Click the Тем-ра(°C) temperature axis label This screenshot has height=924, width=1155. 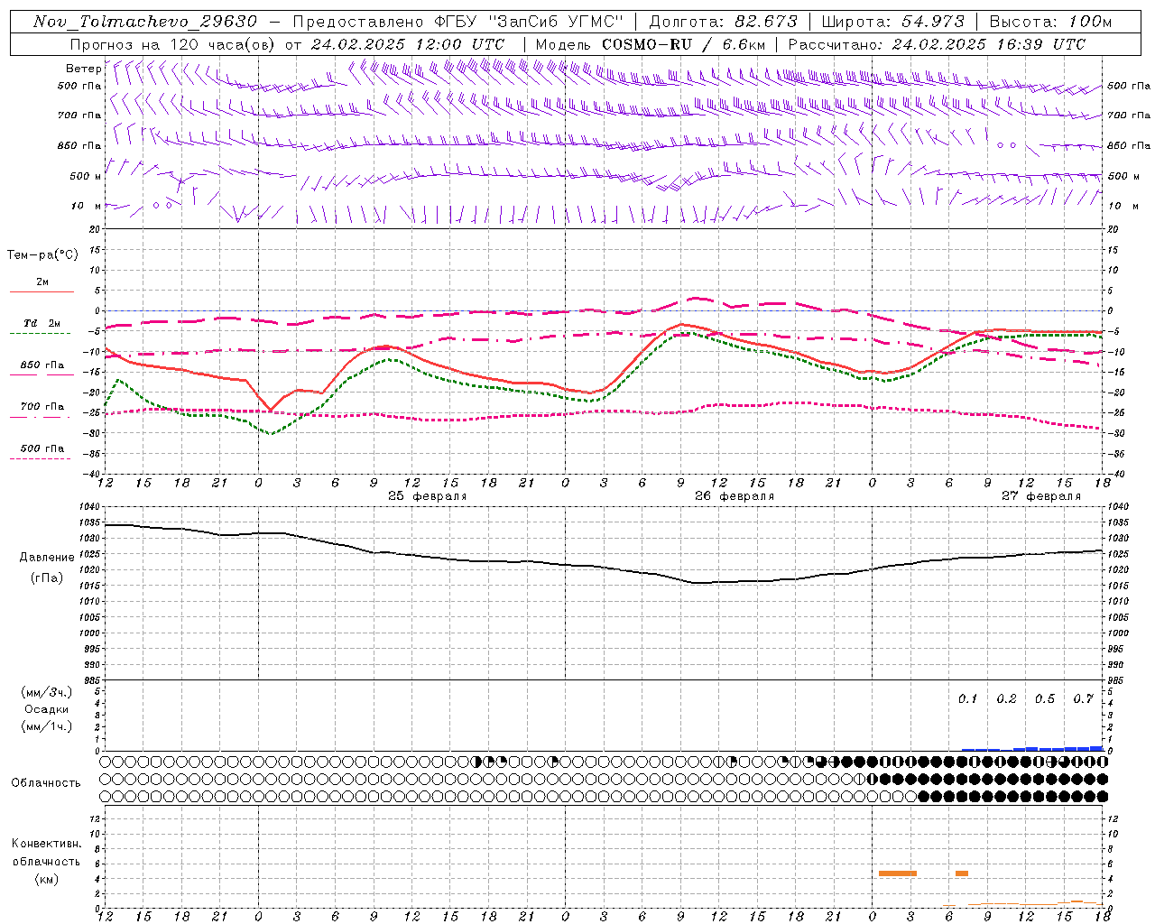(x=42, y=255)
